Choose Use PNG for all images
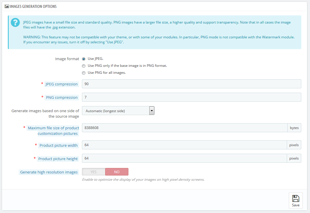Image resolution: width=310 pixels, height=213 pixels. click(x=84, y=73)
